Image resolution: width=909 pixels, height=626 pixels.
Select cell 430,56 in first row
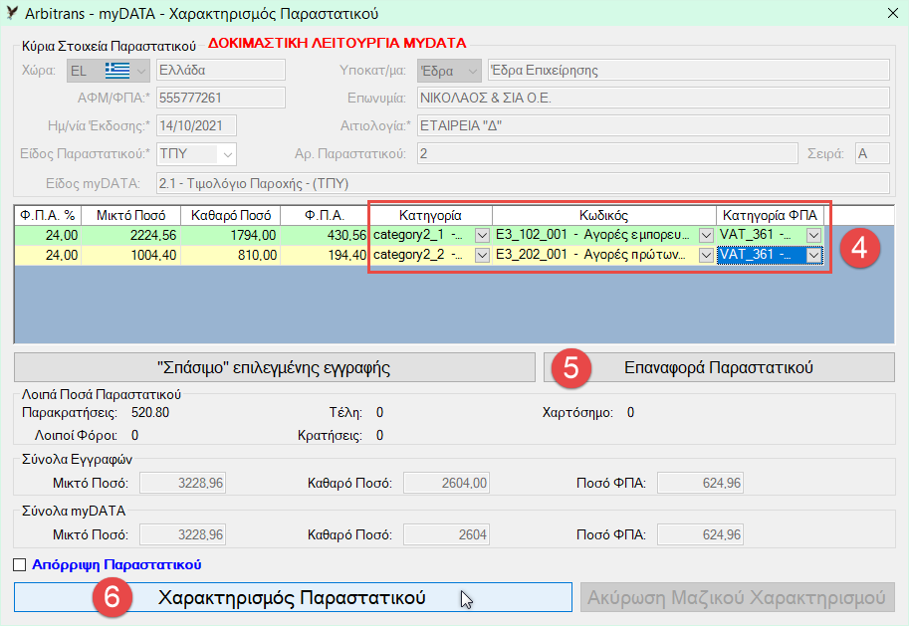pos(325,235)
